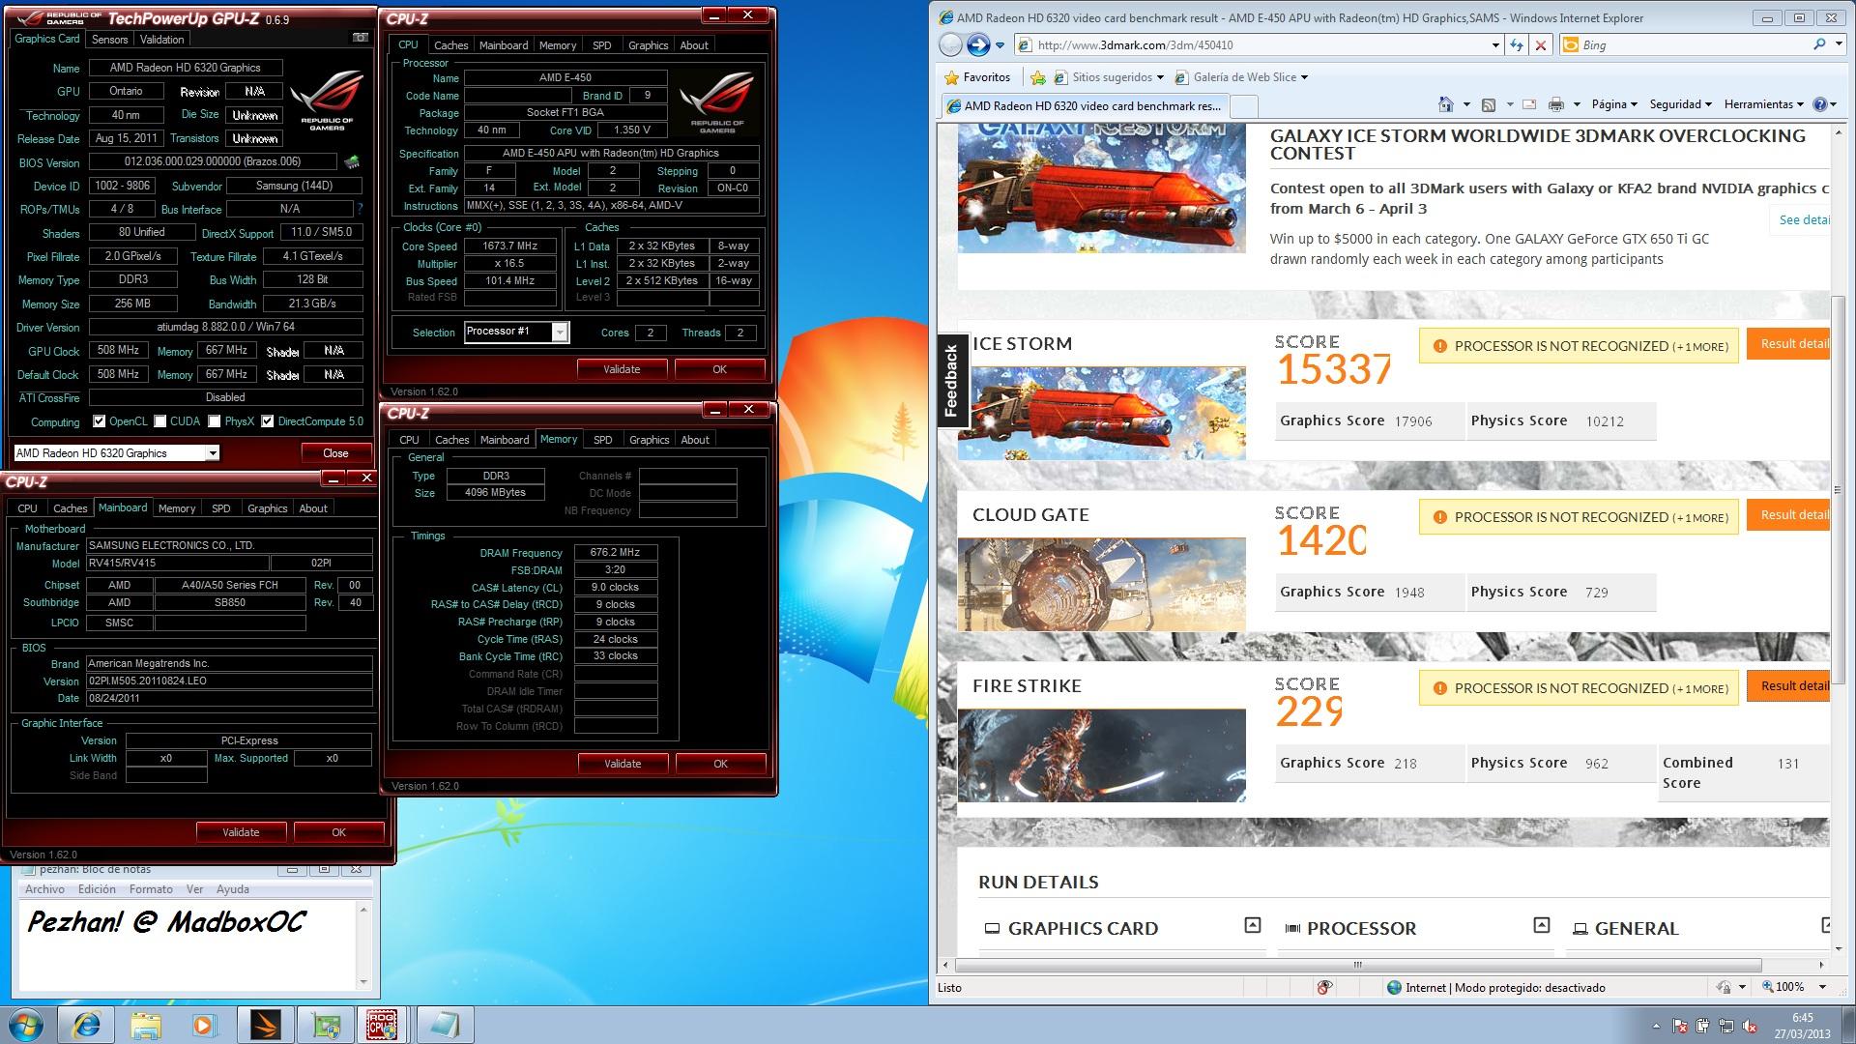This screenshot has width=1856, height=1044.
Task: Click the Processor collapse icon in Run Details
Action: (1542, 925)
